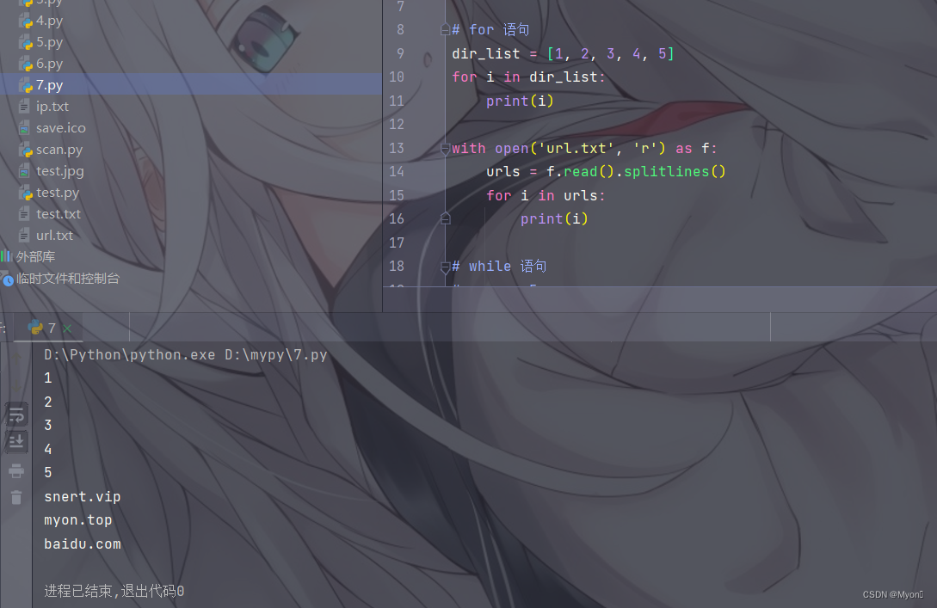Select the save.ico file
The width and height of the screenshot is (937, 608).
[x=60, y=128]
